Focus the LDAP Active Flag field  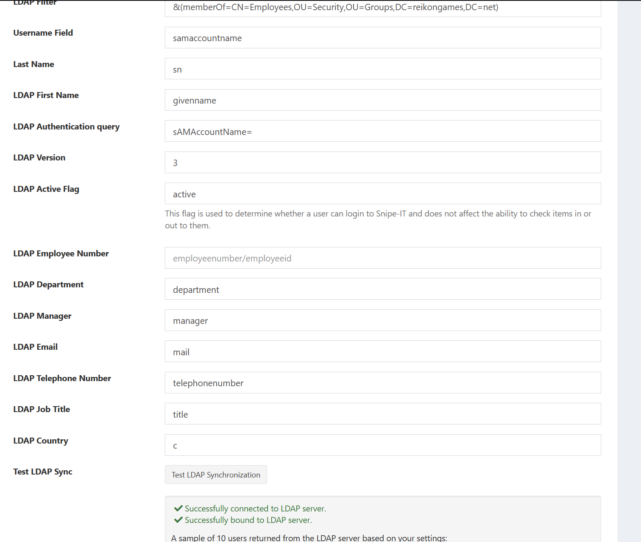click(x=383, y=194)
